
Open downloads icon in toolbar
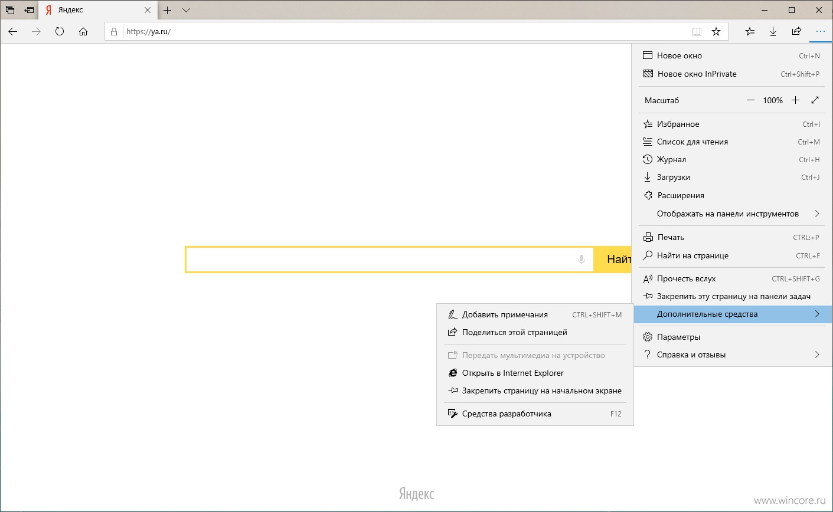coord(773,32)
